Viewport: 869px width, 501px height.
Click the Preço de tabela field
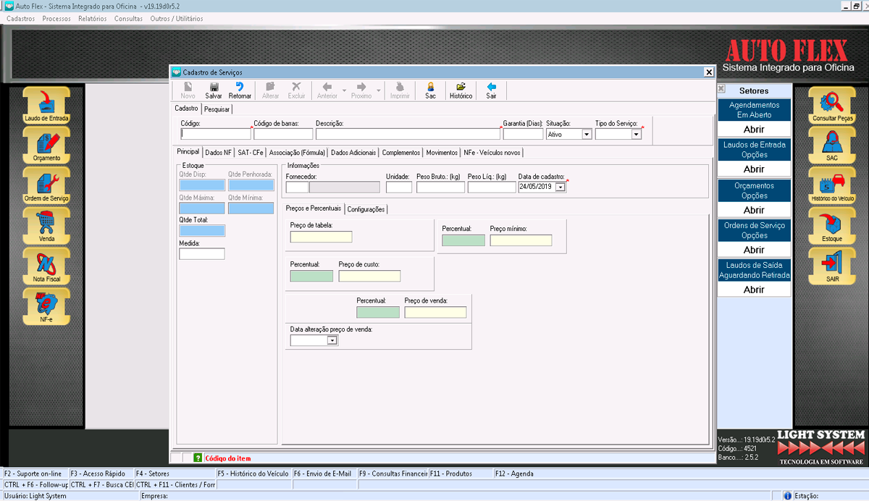321,237
